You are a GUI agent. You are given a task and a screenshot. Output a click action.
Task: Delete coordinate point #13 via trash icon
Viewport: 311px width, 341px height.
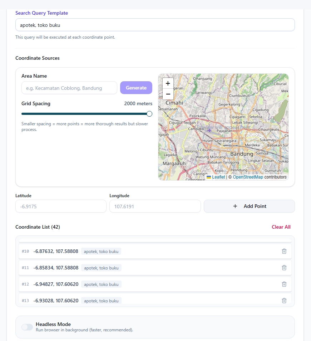pyautogui.click(x=284, y=301)
